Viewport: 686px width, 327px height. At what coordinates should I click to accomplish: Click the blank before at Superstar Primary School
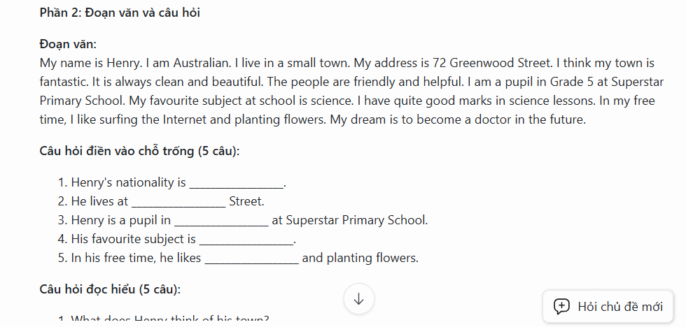point(221,221)
